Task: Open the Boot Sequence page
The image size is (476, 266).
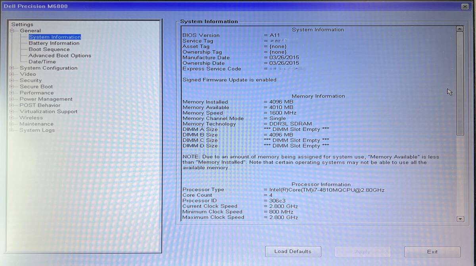Action: coord(49,50)
